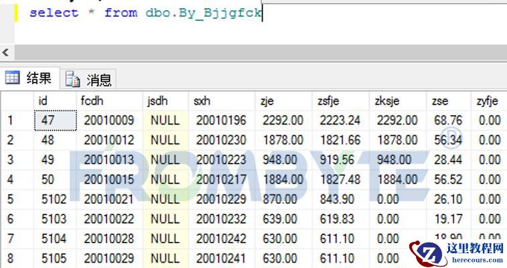Click fcdh cell 20010021

[110, 199]
